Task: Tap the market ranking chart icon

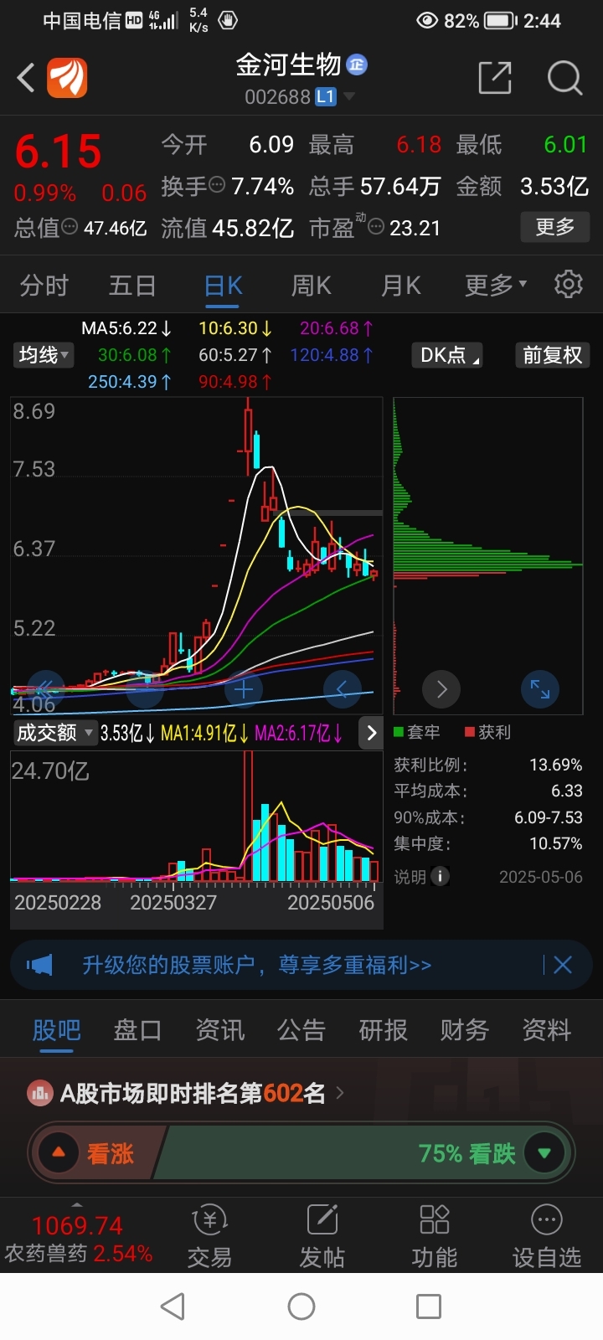Action: click(39, 1093)
